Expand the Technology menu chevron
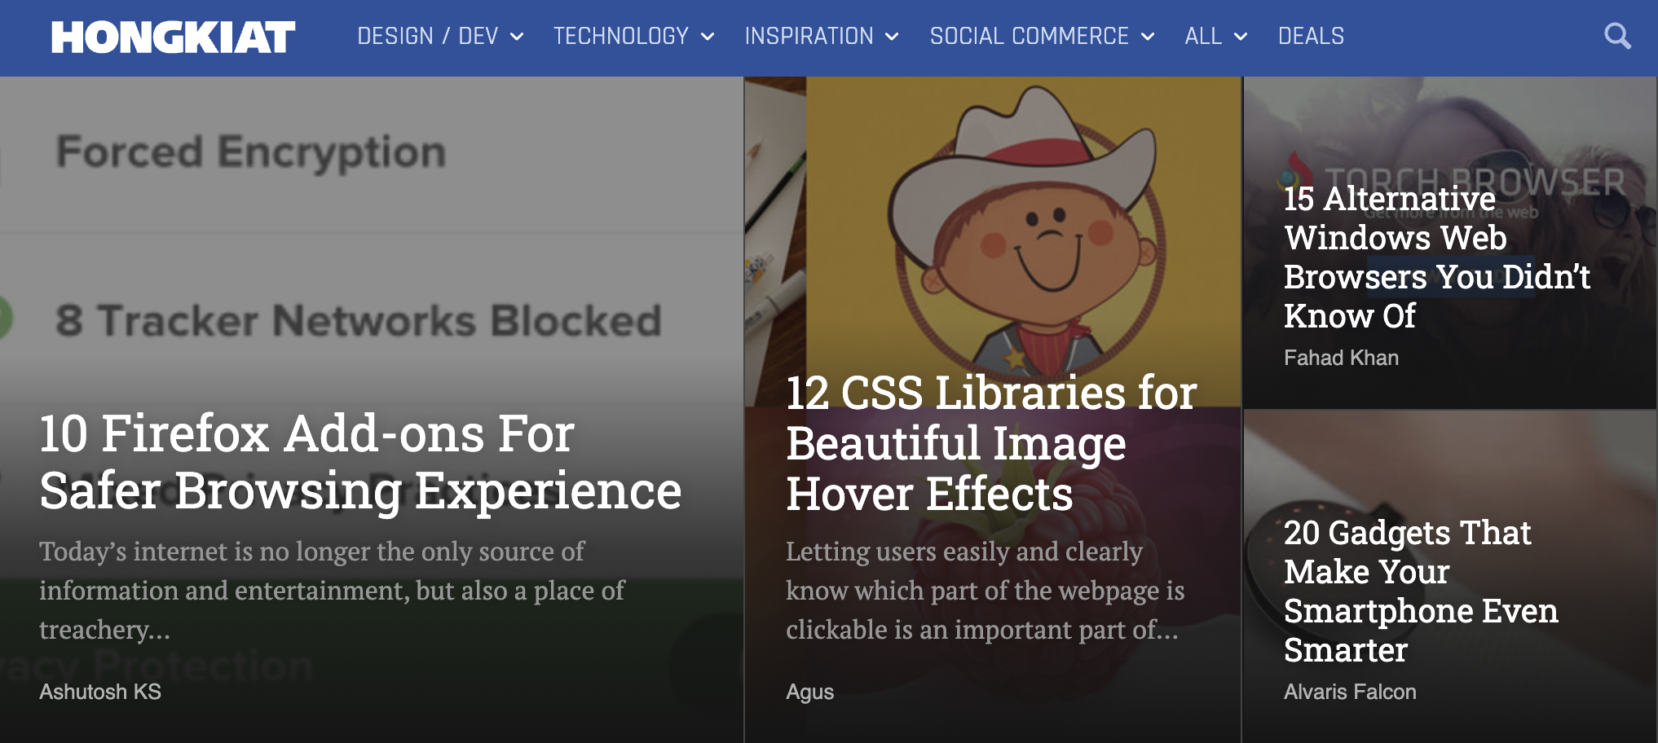The width and height of the screenshot is (1658, 743). (x=708, y=37)
